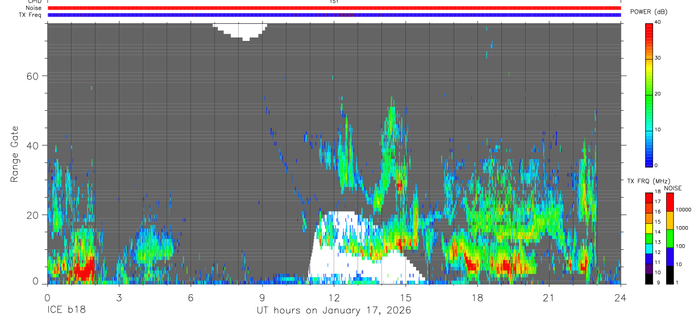Click the green middle of the POWER colorbar
This screenshot has width=698, height=322.
point(649,94)
